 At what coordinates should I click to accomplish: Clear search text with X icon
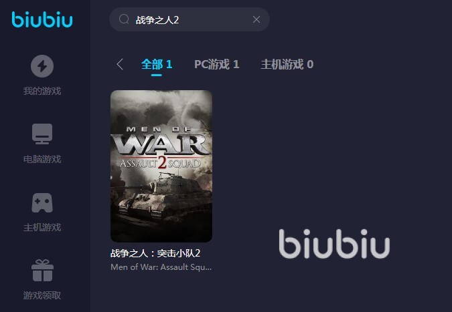click(256, 19)
